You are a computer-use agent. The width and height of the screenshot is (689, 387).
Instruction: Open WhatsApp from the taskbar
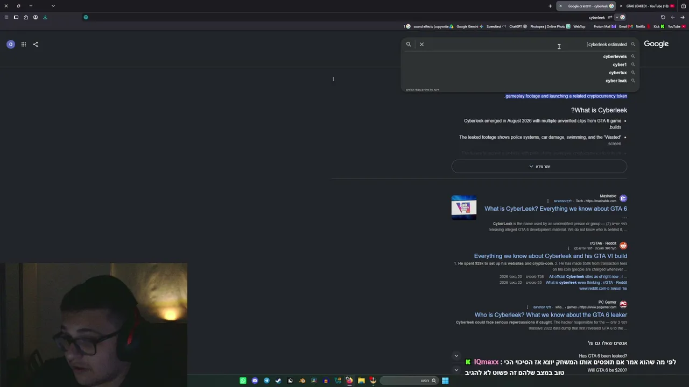[x=243, y=381]
